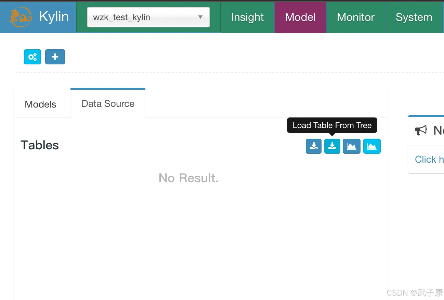The image size is (444, 300).
Task: Click the Kylin brand name text
Action: [x=54, y=17]
